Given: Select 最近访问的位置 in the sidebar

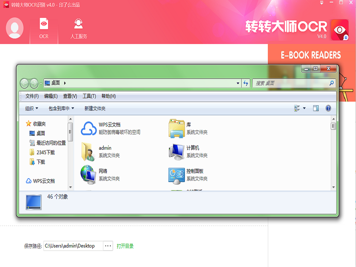Looking at the screenshot, I should [x=48, y=143].
